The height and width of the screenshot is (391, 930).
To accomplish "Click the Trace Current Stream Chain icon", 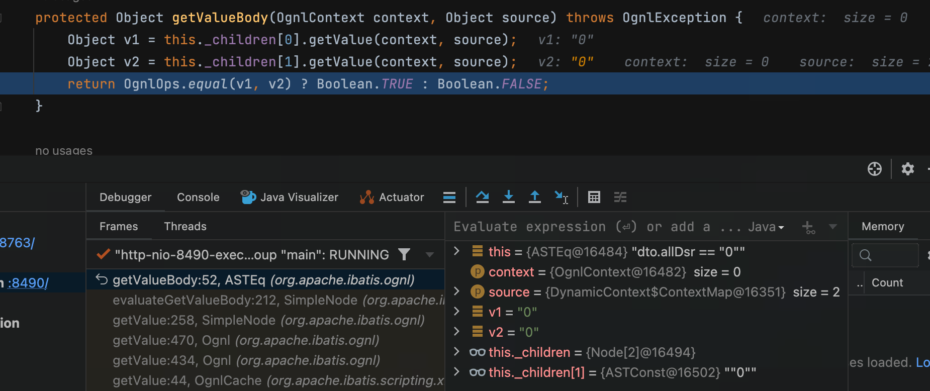I will click(x=620, y=197).
